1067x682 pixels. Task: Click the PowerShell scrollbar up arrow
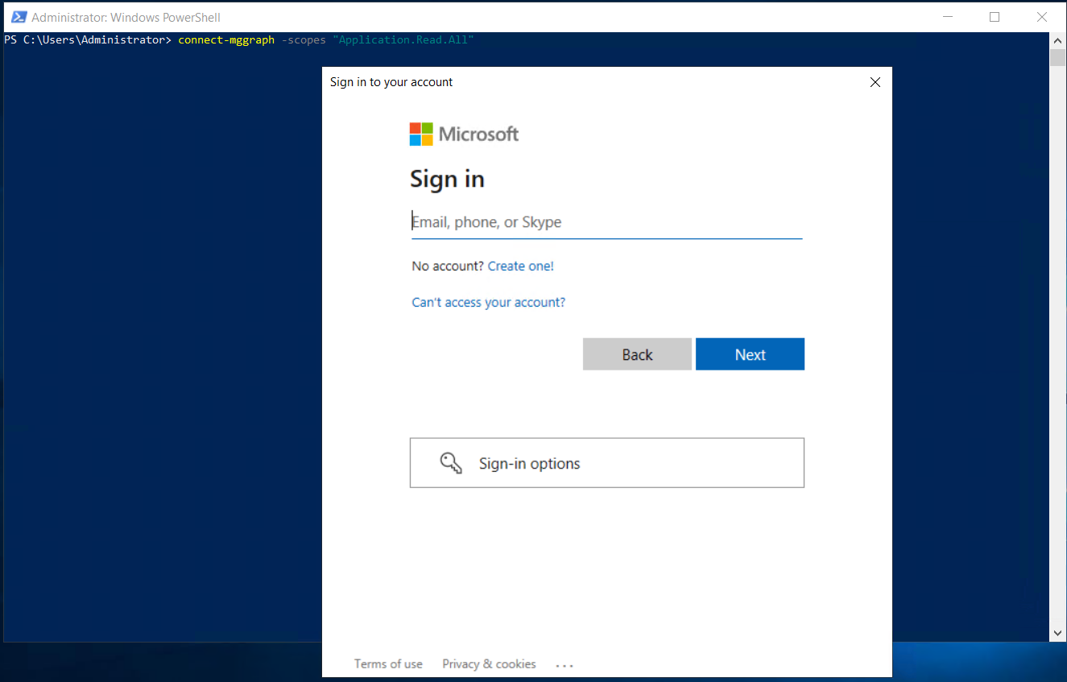click(1057, 39)
